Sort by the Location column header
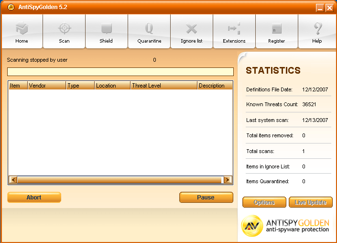This screenshot has width=337, height=243. click(x=112, y=86)
